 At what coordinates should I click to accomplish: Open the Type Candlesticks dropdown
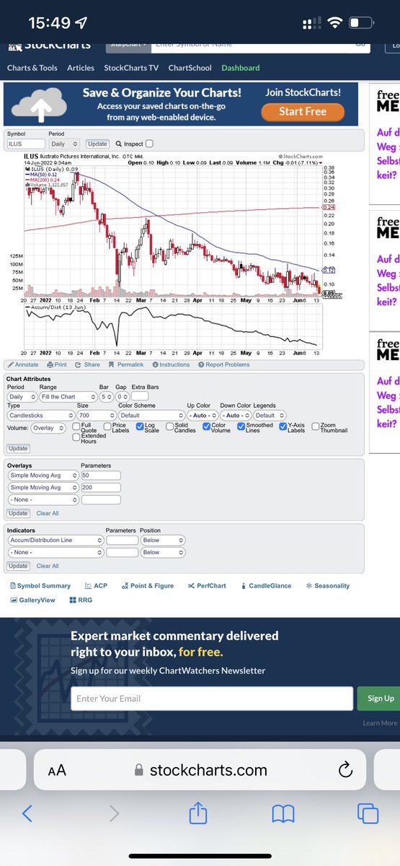41,416
